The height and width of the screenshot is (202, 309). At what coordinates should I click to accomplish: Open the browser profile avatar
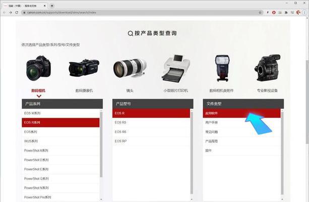298,13
